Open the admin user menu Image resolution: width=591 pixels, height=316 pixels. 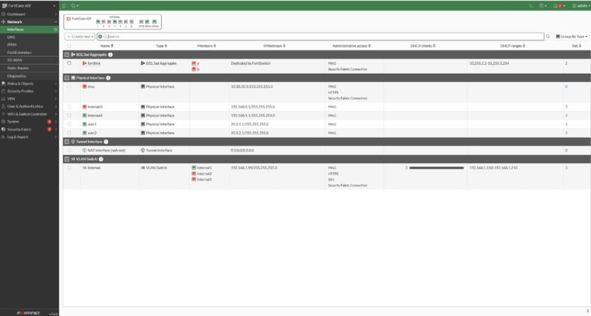click(581, 6)
